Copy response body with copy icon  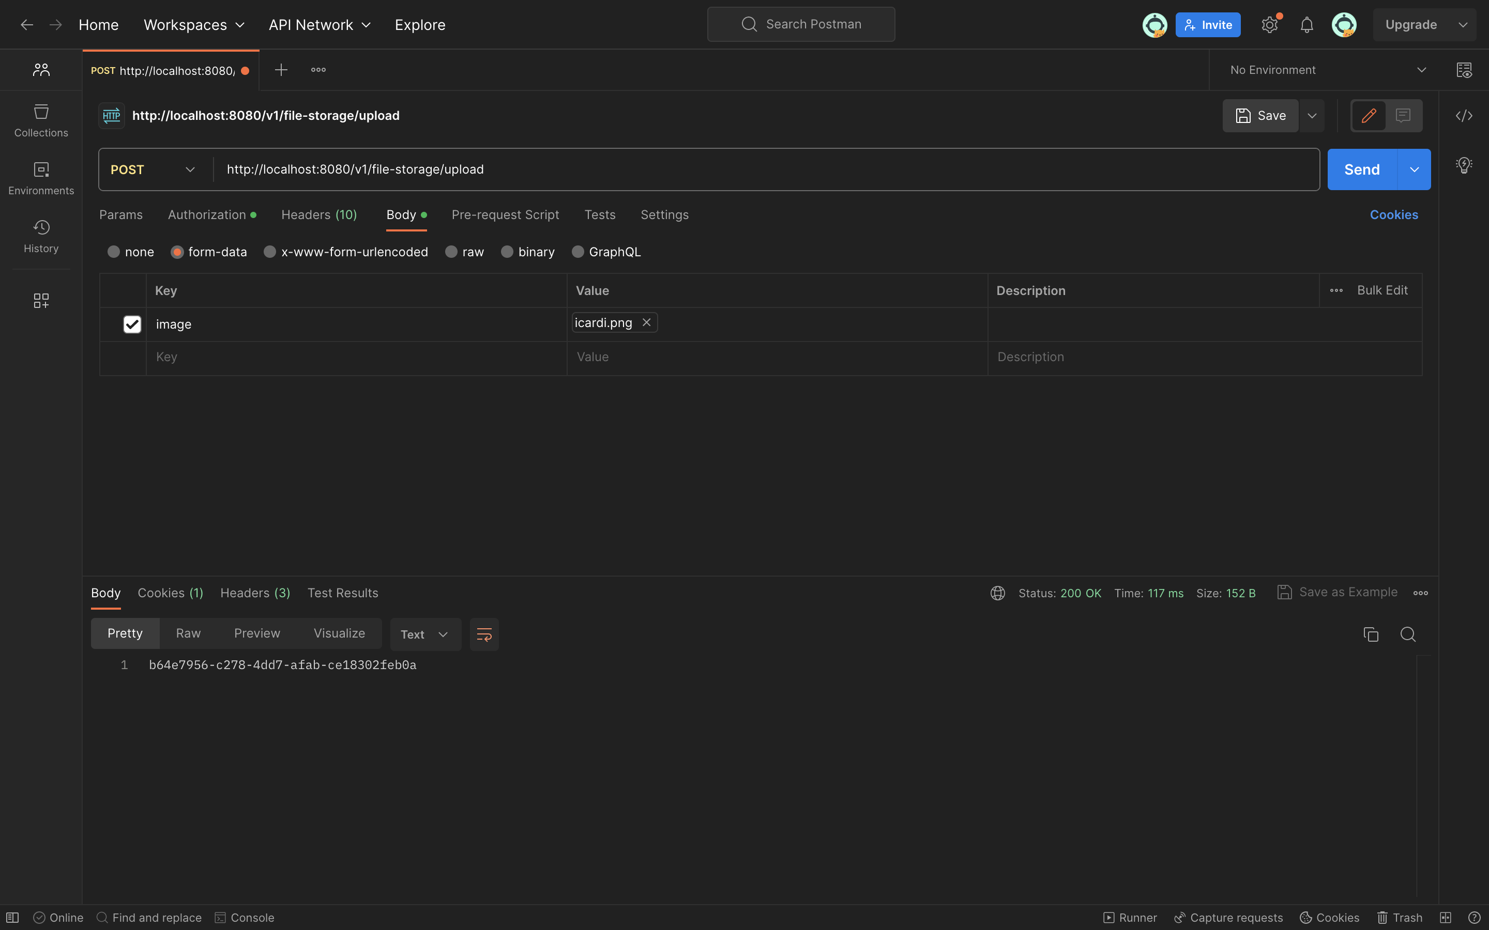coord(1370,634)
